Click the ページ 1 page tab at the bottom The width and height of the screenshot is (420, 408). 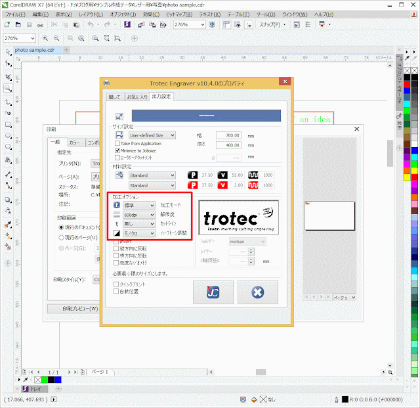click(x=100, y=372)
